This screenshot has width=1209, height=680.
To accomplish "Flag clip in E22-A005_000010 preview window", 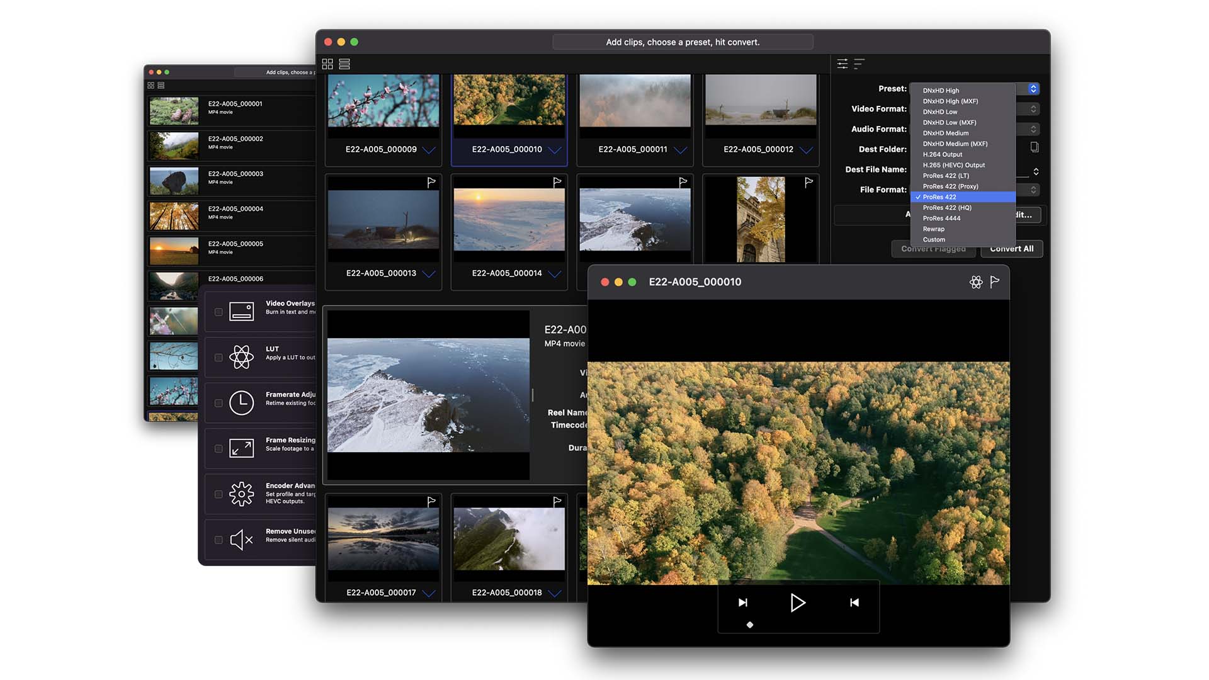I will (x=995, y=282).
